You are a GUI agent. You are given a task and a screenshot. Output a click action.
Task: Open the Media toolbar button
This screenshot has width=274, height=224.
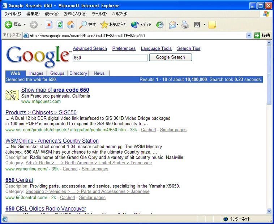coord(141,25)
